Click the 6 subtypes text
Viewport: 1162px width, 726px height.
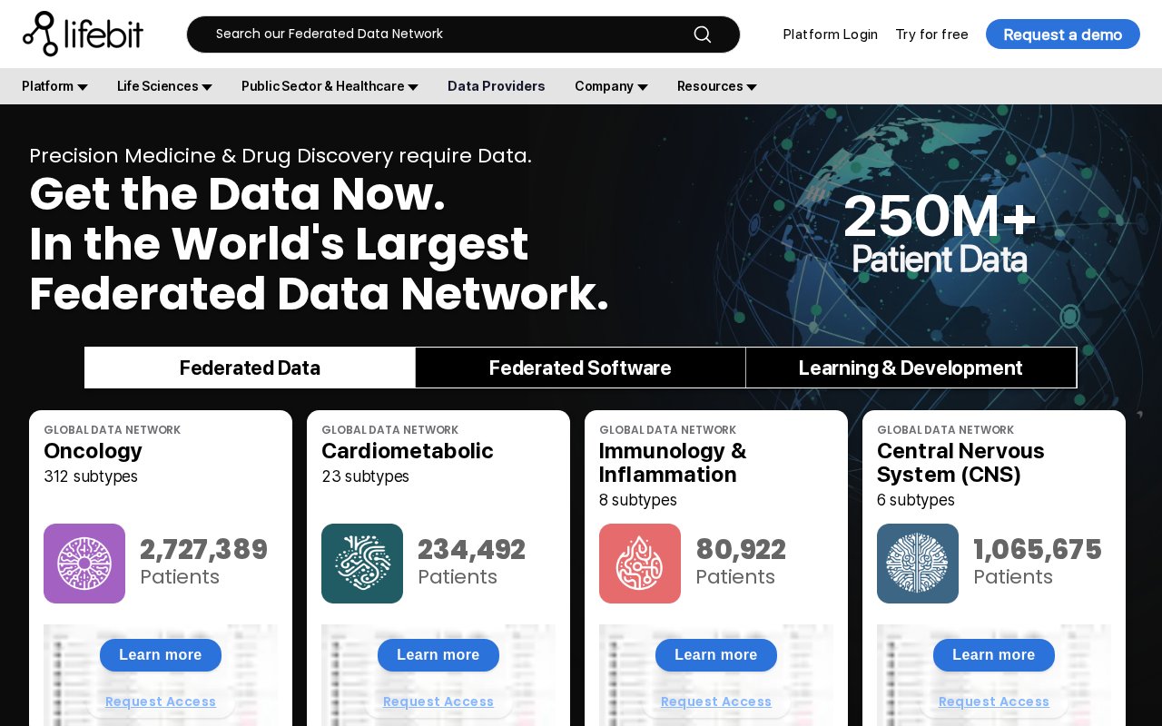[x=916, y=500]
